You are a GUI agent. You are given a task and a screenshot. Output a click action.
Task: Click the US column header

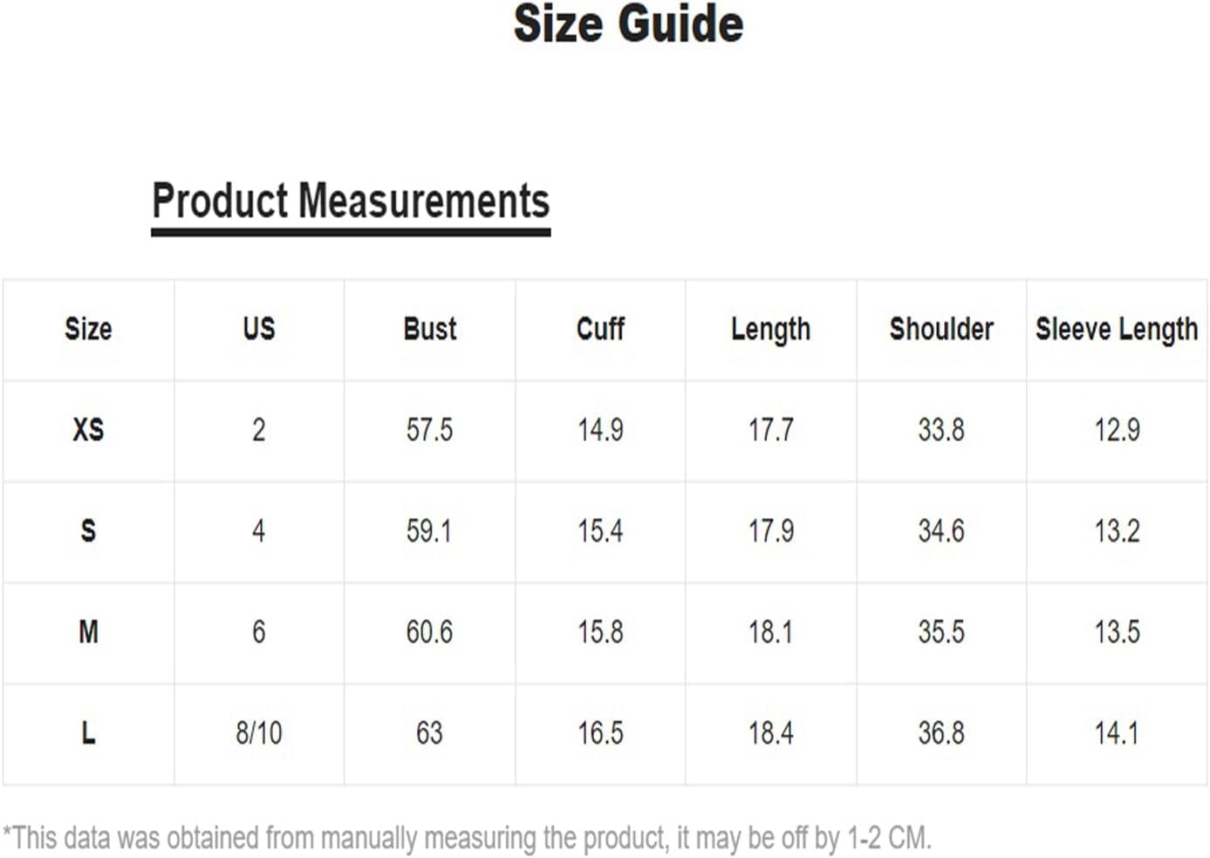pos(259,329)
